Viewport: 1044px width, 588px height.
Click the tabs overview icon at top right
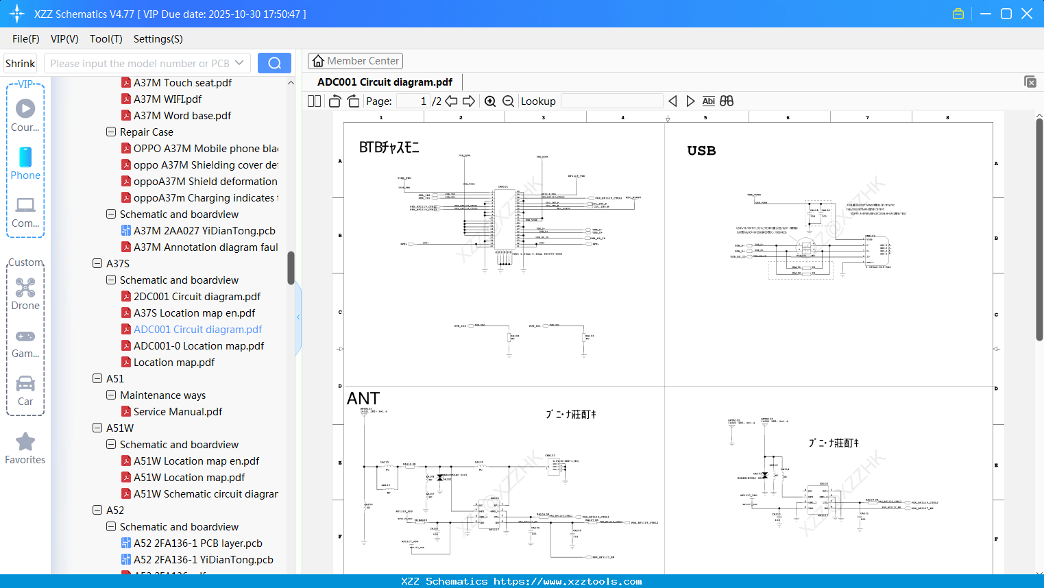[1030, 82]
